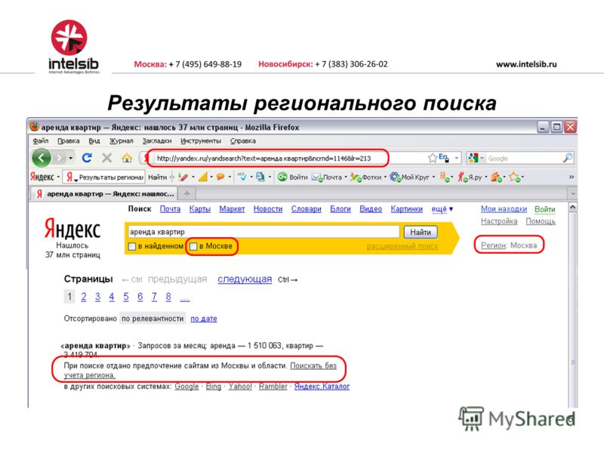Screen dimensions: 604x453
Task: Open a new tab with plus button
Action: tap(186, 194)
